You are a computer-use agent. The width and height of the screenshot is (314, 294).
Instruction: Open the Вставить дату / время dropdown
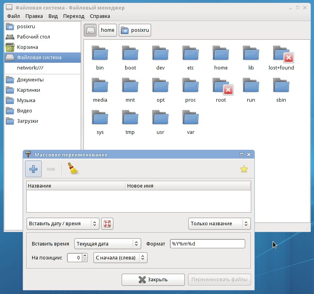63,224
